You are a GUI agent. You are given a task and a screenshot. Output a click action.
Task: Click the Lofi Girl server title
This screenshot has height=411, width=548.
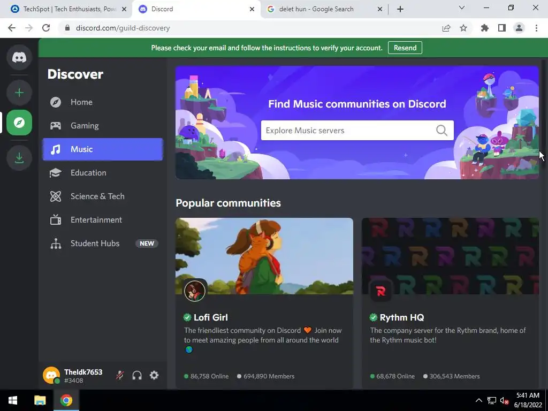pyautogui.click(x=211, y=317)
